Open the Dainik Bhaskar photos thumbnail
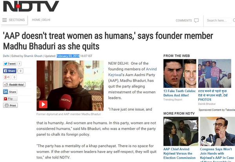Image resolution: width=235 pixels, height=162 pixels. [215, 73]
